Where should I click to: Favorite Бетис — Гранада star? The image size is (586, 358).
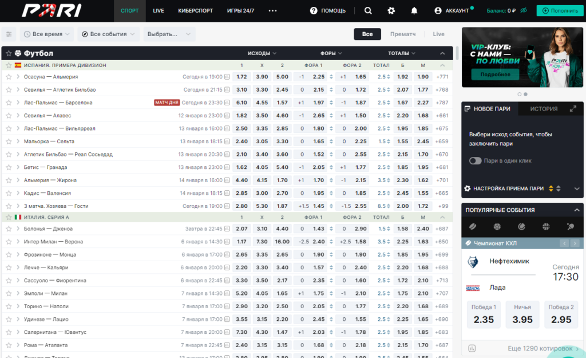click(x=9, y=167)
